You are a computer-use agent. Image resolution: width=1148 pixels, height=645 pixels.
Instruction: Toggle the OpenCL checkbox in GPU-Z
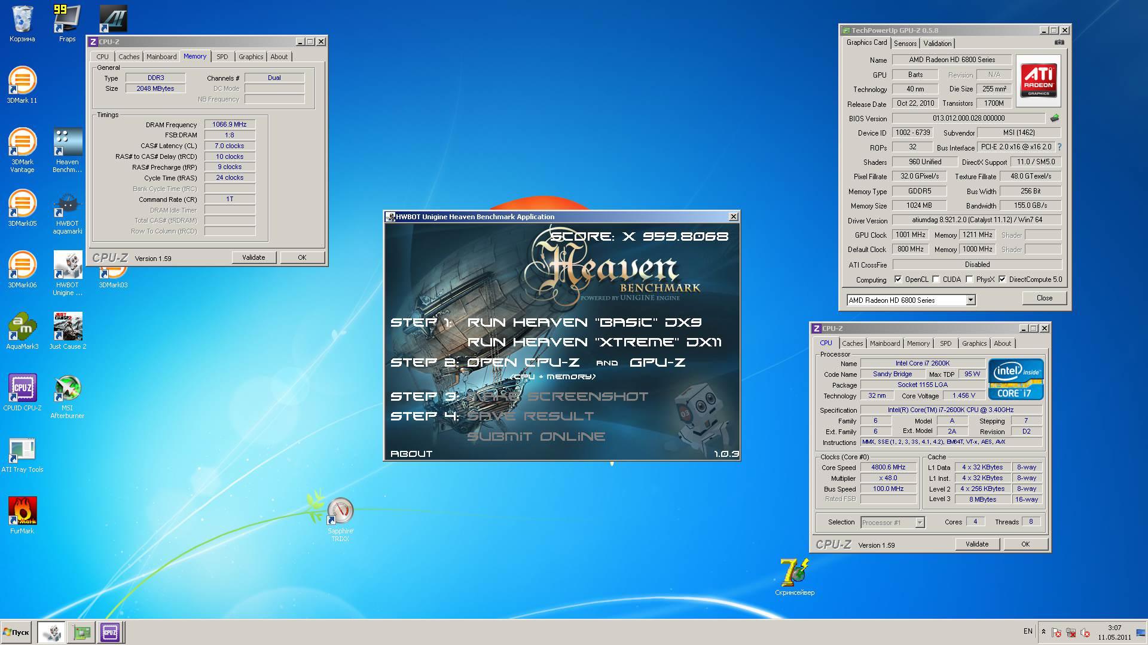[897, 279]
